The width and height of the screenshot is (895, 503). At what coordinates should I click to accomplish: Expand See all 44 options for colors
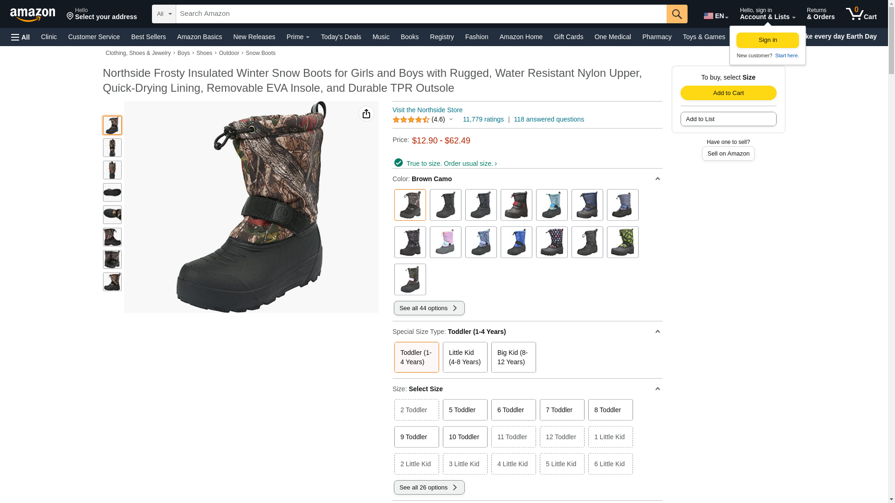429,308
